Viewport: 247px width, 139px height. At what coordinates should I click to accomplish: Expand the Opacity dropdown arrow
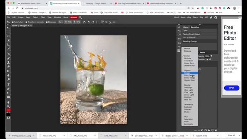(211, 56)
